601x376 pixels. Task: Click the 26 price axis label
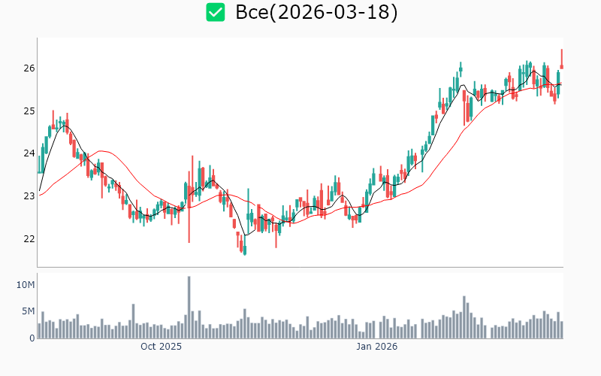(29, 68)
